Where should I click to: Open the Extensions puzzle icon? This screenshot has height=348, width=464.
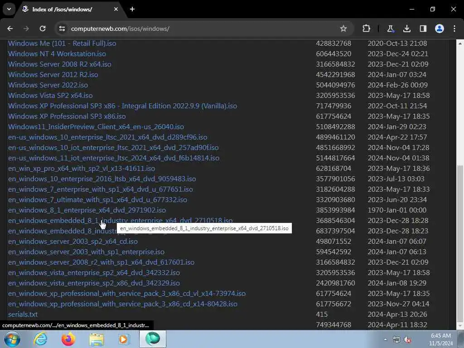point(366,29)
